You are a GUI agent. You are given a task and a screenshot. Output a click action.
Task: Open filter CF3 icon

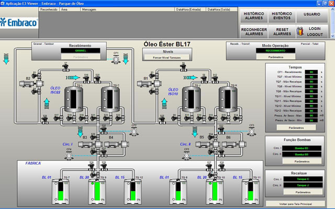pyautogui.click(x=252, y=131)
